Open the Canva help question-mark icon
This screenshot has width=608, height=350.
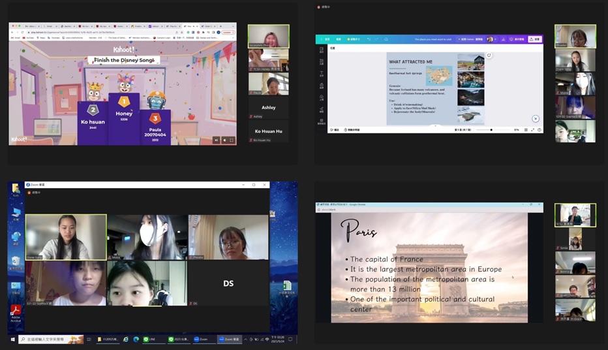coord(540,130)
